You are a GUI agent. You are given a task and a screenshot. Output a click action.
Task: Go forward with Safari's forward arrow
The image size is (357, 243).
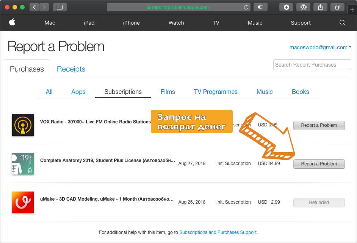pyautogui.click(x=44, y=7)
